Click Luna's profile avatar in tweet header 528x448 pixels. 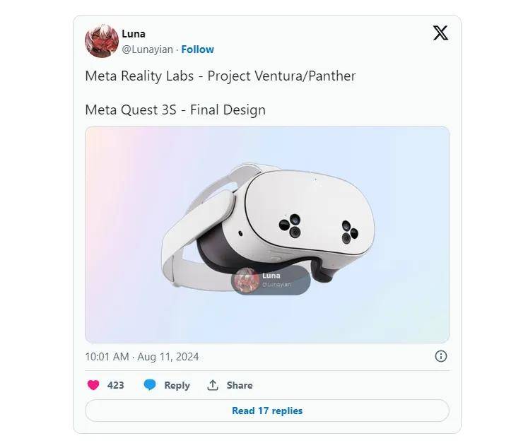point(101,41)
